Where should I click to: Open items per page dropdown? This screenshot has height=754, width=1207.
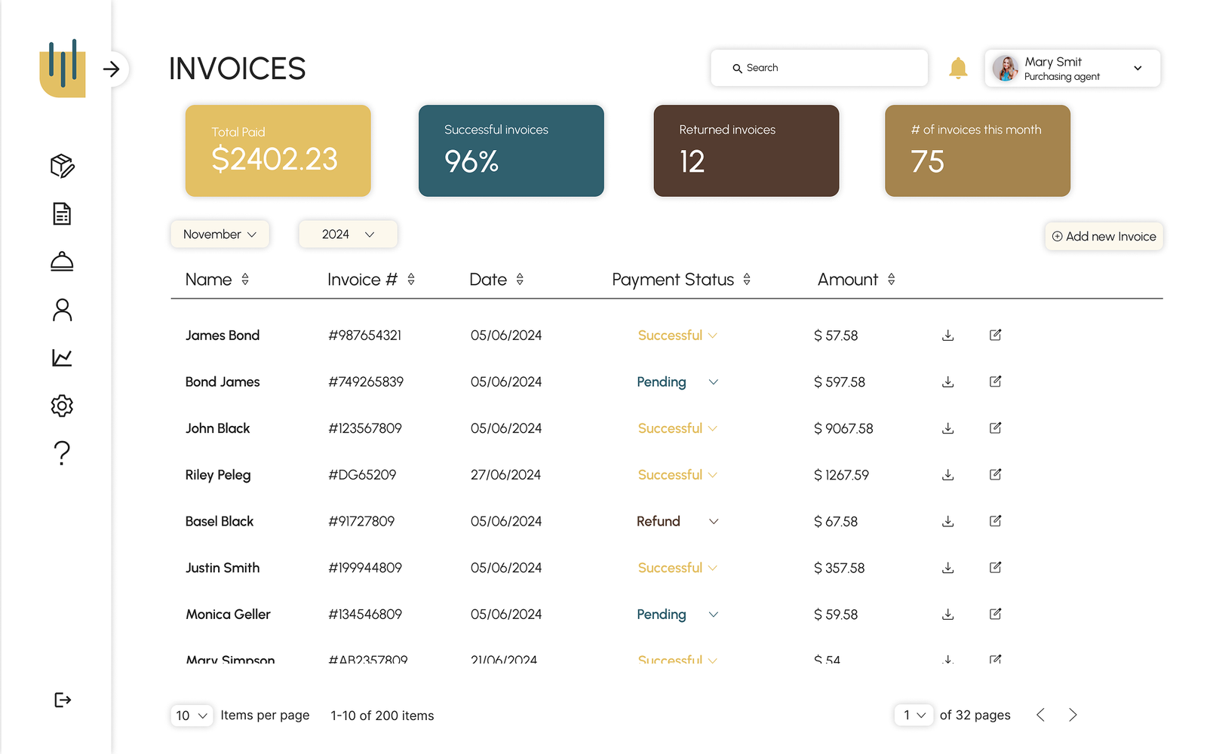192,716
